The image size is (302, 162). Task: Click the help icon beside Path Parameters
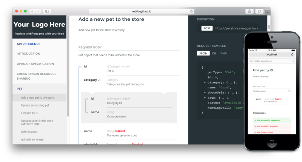click(x=290, y=91)
